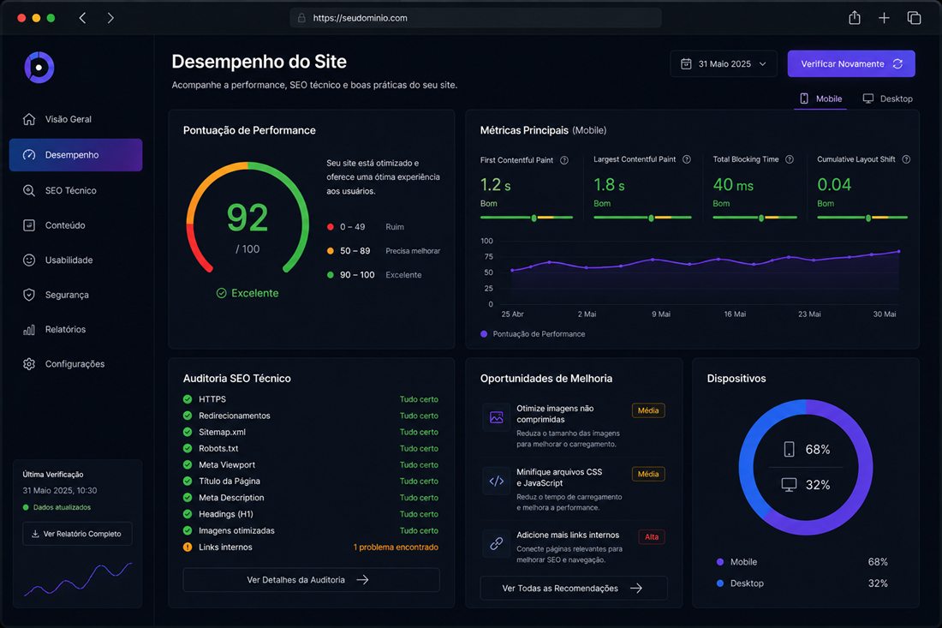Click the Largest Contentful Paint help icon
Image resolution: width=942 pixels, height=628 pixels.
687,159
